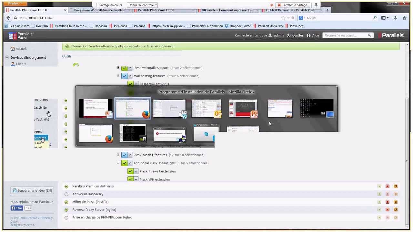Collapse the Services d'hébergement sidebar section
Screen dimensions: 413x232
(x=7, y=58)
